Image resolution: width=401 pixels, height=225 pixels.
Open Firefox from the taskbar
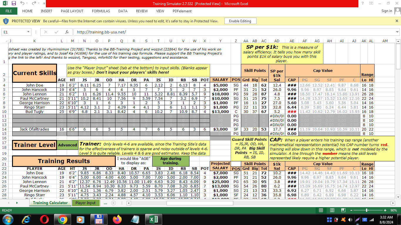click(117, 219)
